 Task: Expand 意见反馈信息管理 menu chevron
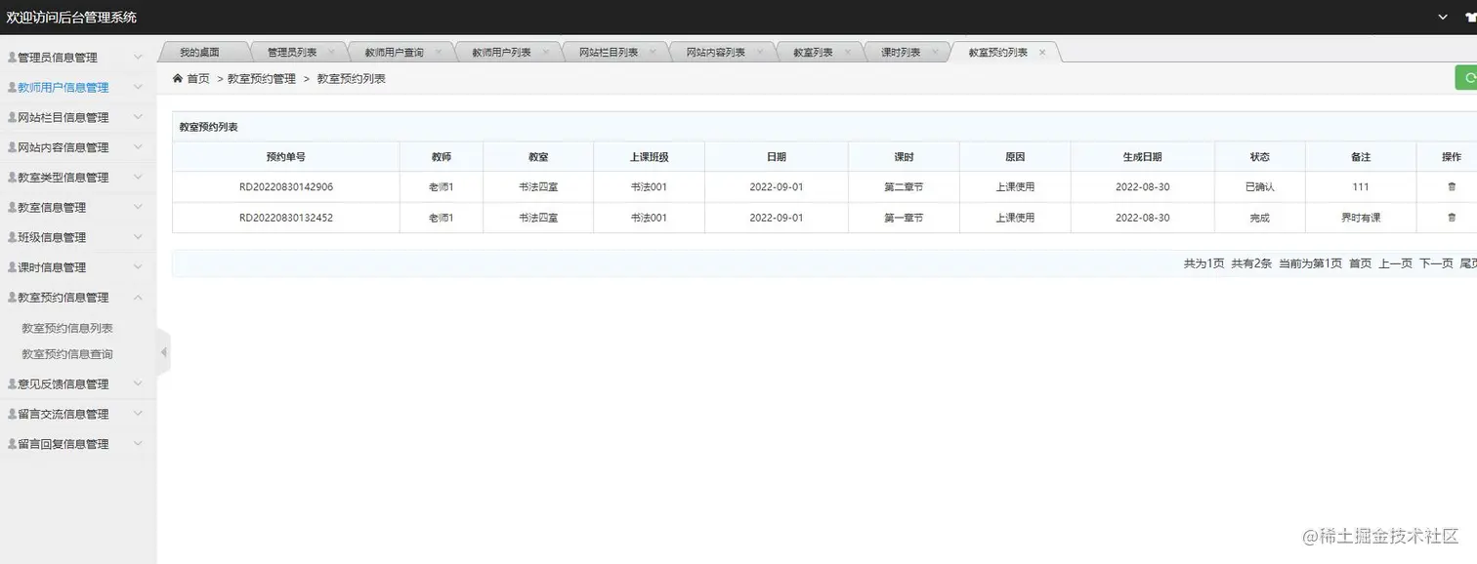pyautogui.click(x=138, y=384)
